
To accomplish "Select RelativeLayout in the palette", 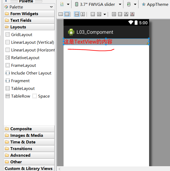I will (23, 58).
